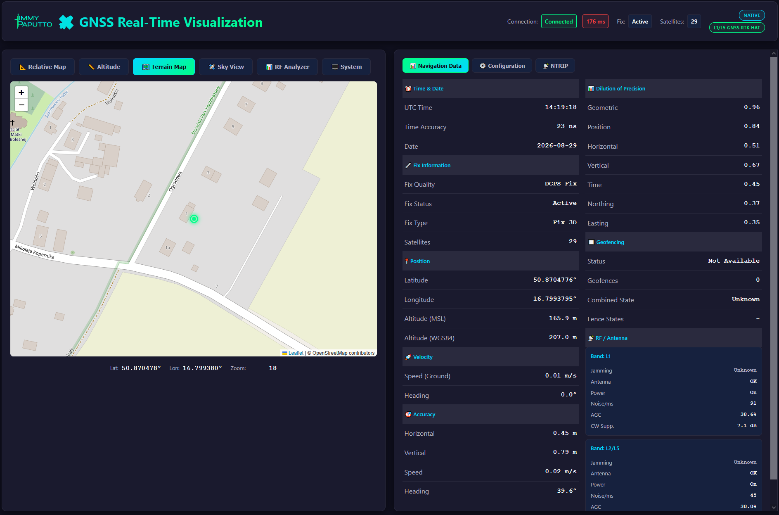Screen dimensions: 779x515
Task: Click the scrollbar down arrow
Action: pyautogui.click(x=774, y=508)
